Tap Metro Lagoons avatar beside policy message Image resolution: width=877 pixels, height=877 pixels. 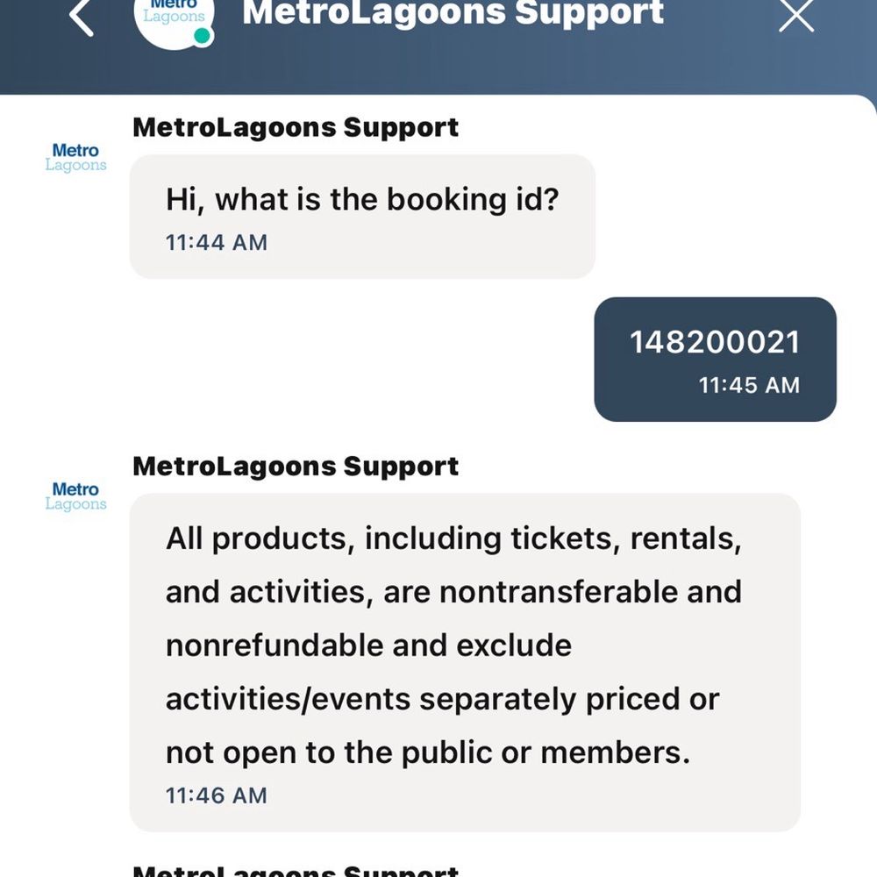(75, 496)
